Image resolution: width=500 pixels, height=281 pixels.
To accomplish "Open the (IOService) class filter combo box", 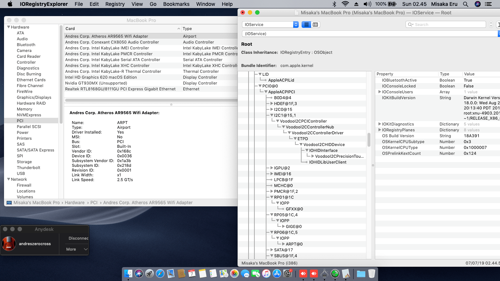I will click(x=370, y=34).
